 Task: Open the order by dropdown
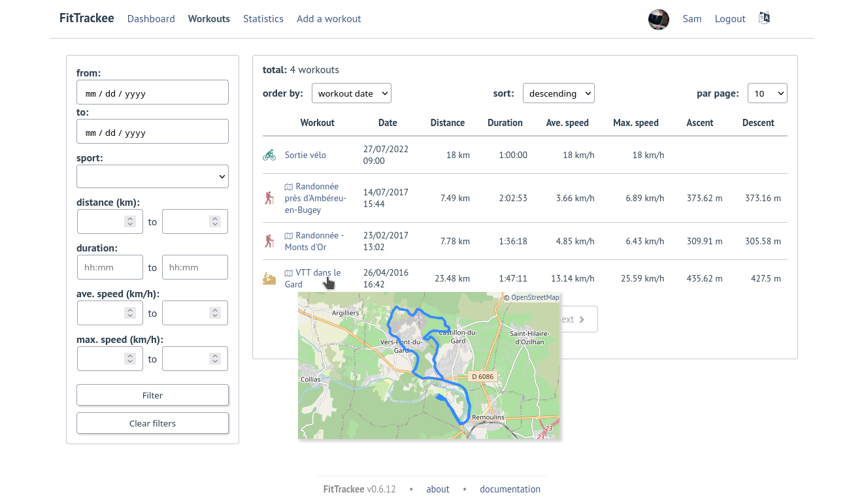tap(351, 93)
